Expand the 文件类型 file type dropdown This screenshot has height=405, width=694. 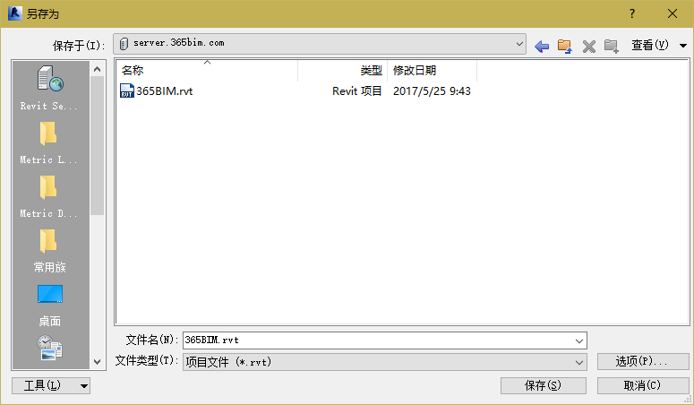(x=578, y=363)
